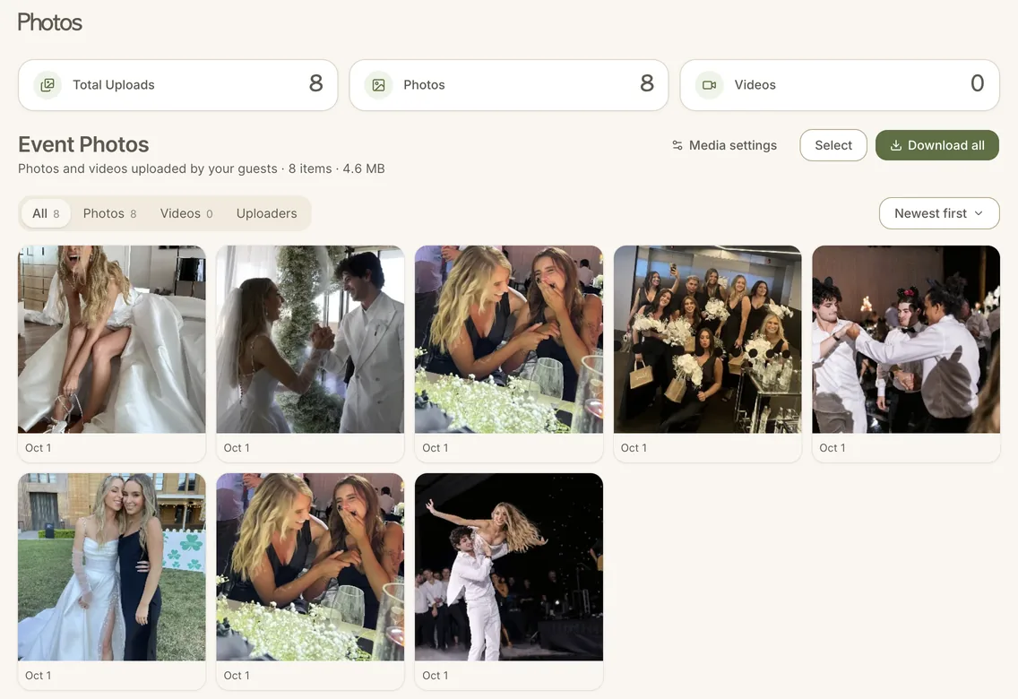Click the Photos stat card showing 8
The height and width of the screenshot is (699, 1018).
pos(509,85)
